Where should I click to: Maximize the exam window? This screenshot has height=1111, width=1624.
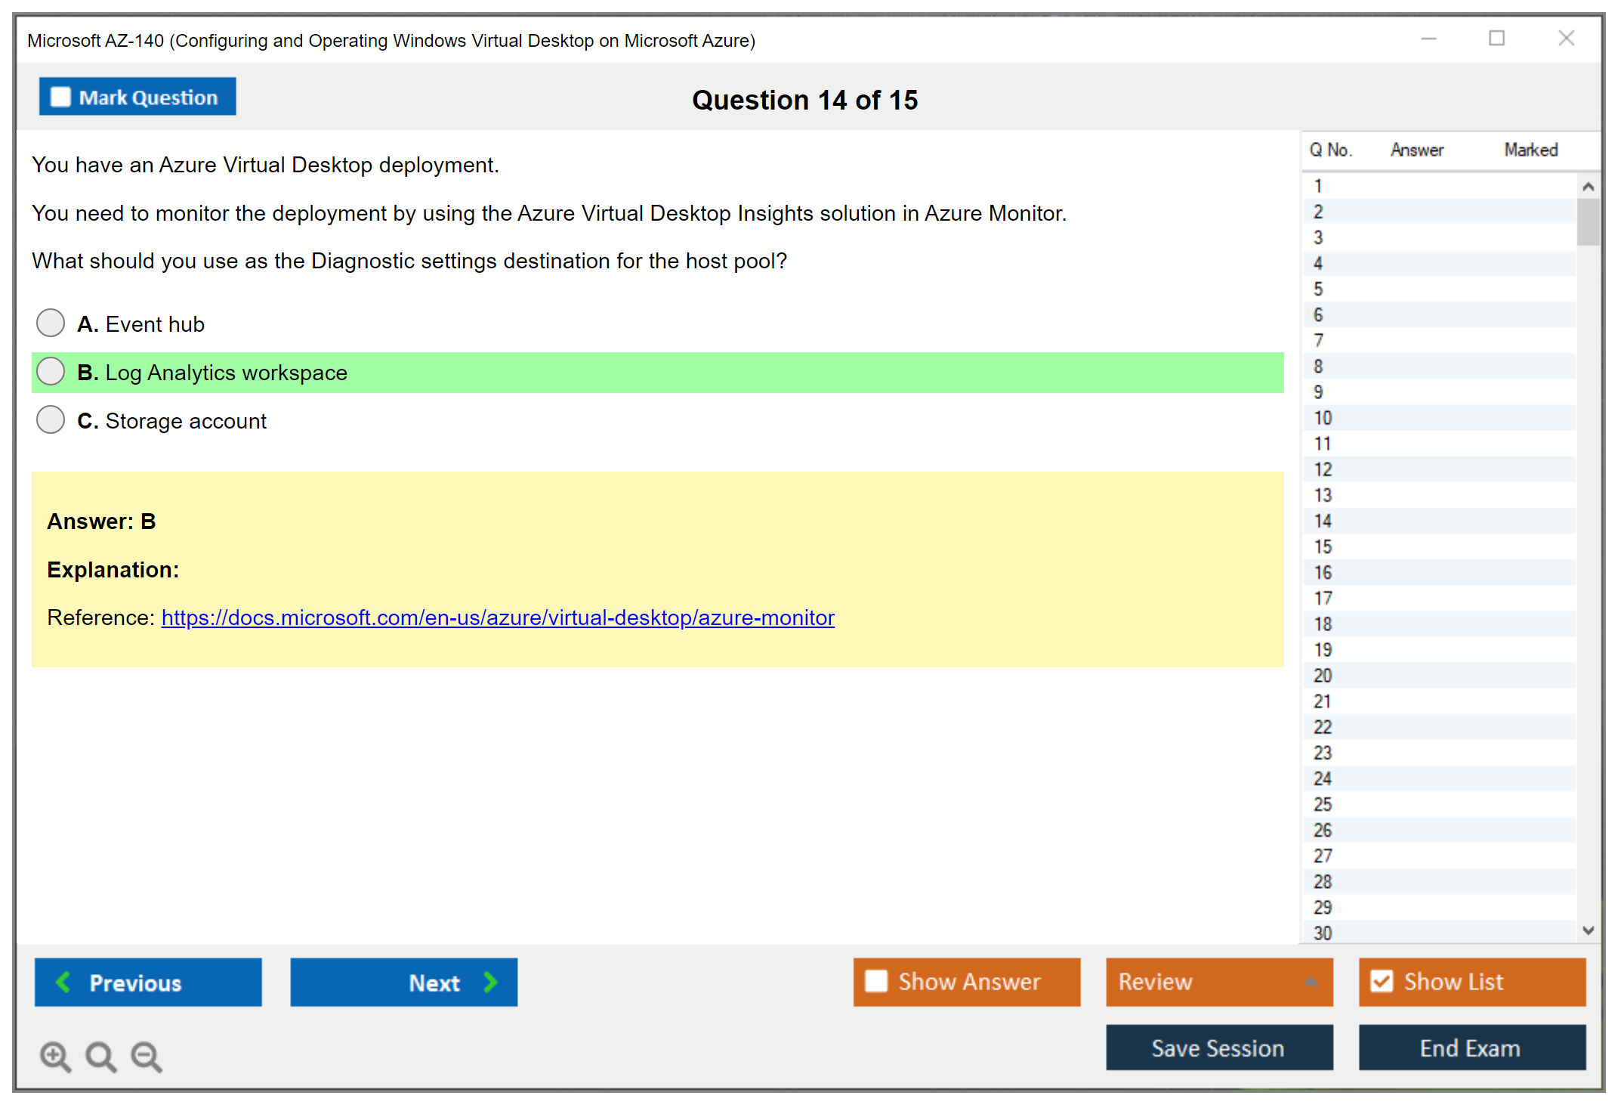click(1496, 39)
